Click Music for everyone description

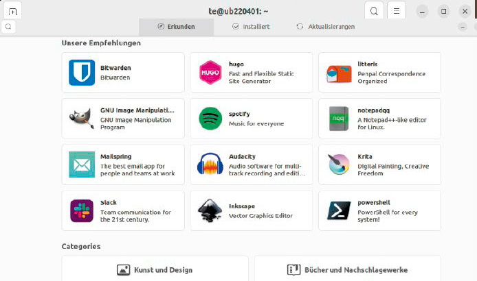[256, 124]
